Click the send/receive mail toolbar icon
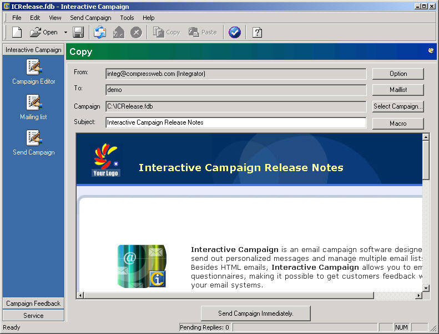The height and width of the screenshot is (334, 439). click(x=100, y=32)
